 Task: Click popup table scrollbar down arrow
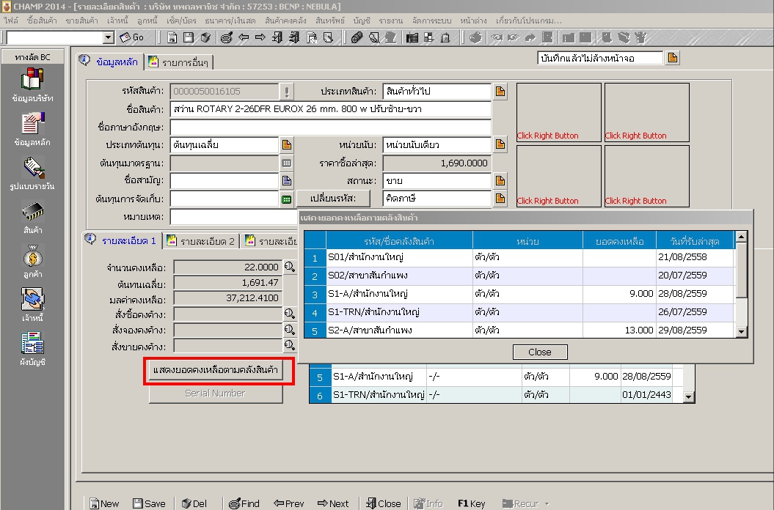click(x=741, y=332)
